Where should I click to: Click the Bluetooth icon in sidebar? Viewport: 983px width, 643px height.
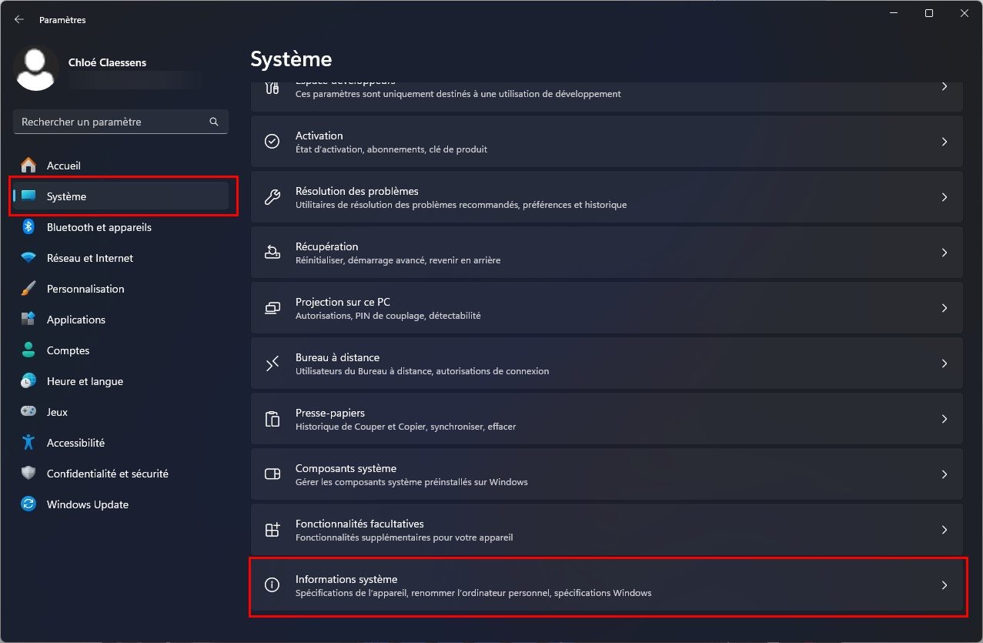point(28,227)
